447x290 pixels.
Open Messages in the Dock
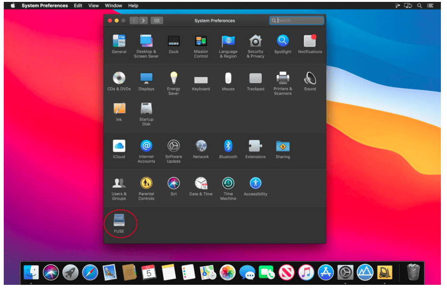tap(247, 272)
